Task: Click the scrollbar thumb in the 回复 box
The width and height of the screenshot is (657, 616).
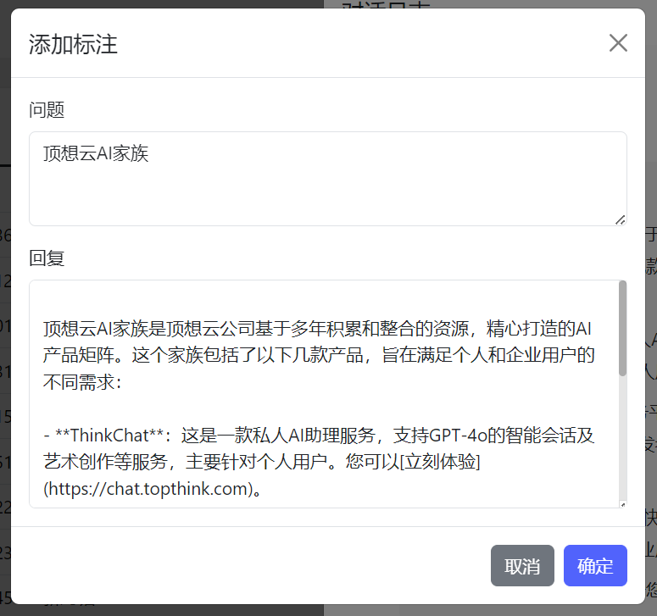Action: pos(622,328)
